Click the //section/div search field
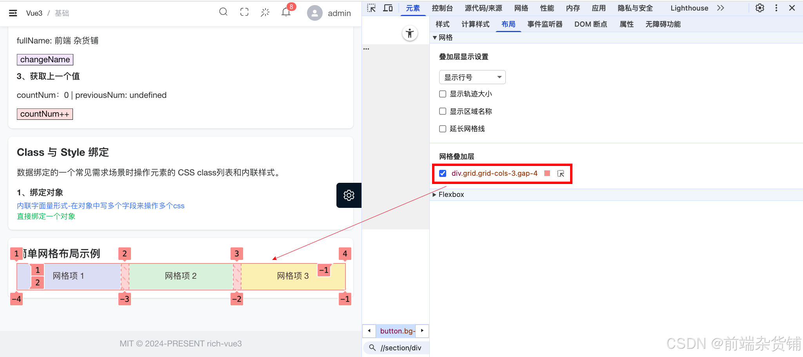This screenshot has height=357, width=803. [x=401, y=348]
